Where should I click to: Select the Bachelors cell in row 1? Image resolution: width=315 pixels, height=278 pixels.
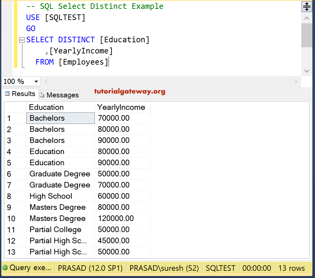pos(47,118)
